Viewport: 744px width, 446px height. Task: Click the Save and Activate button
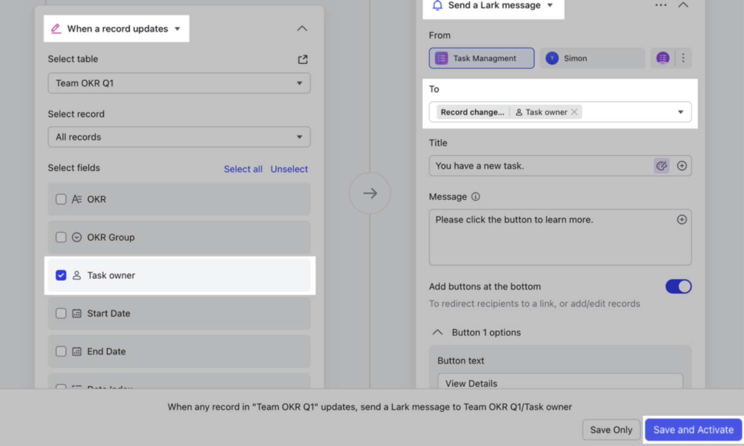click(x=693, y=430)
